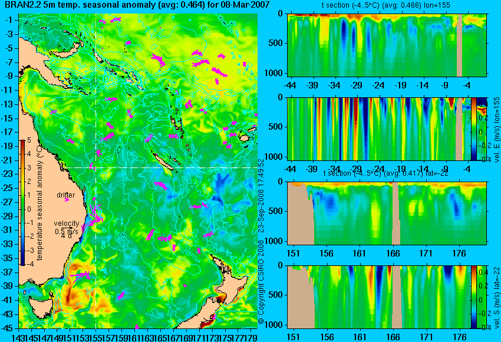
Task: Click the Fiji island near 17S
Action: tap(245, 137)
